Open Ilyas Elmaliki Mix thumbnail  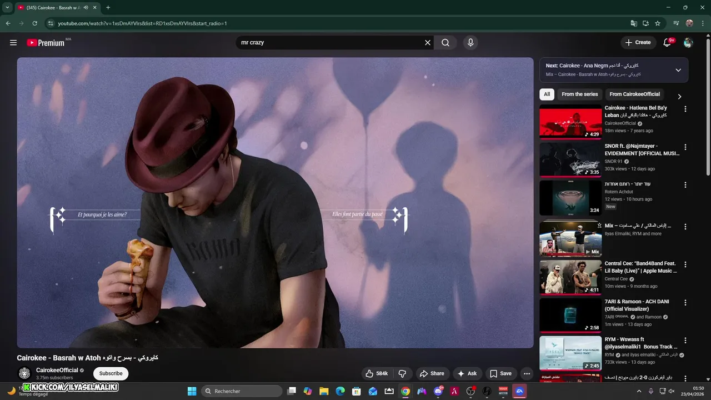[570, 239]
